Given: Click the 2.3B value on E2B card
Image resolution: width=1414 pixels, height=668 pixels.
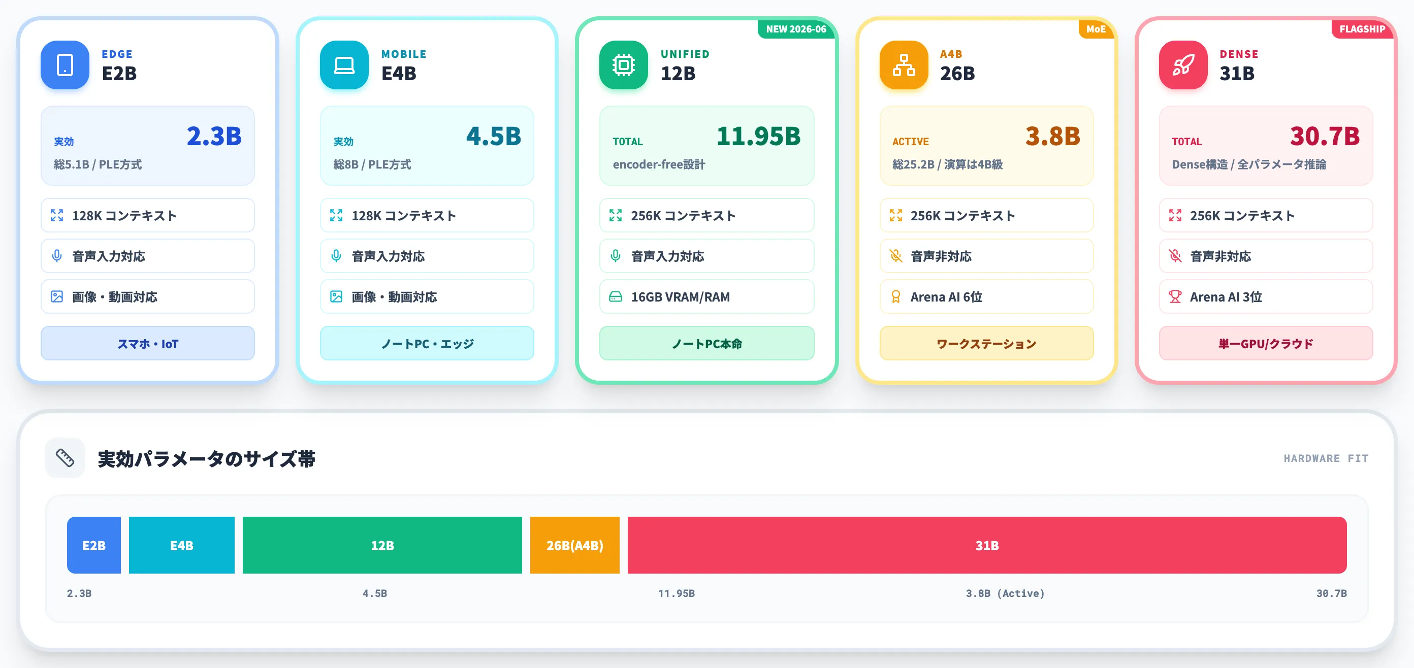Looking at the screenshot, I should coord(214,136).
